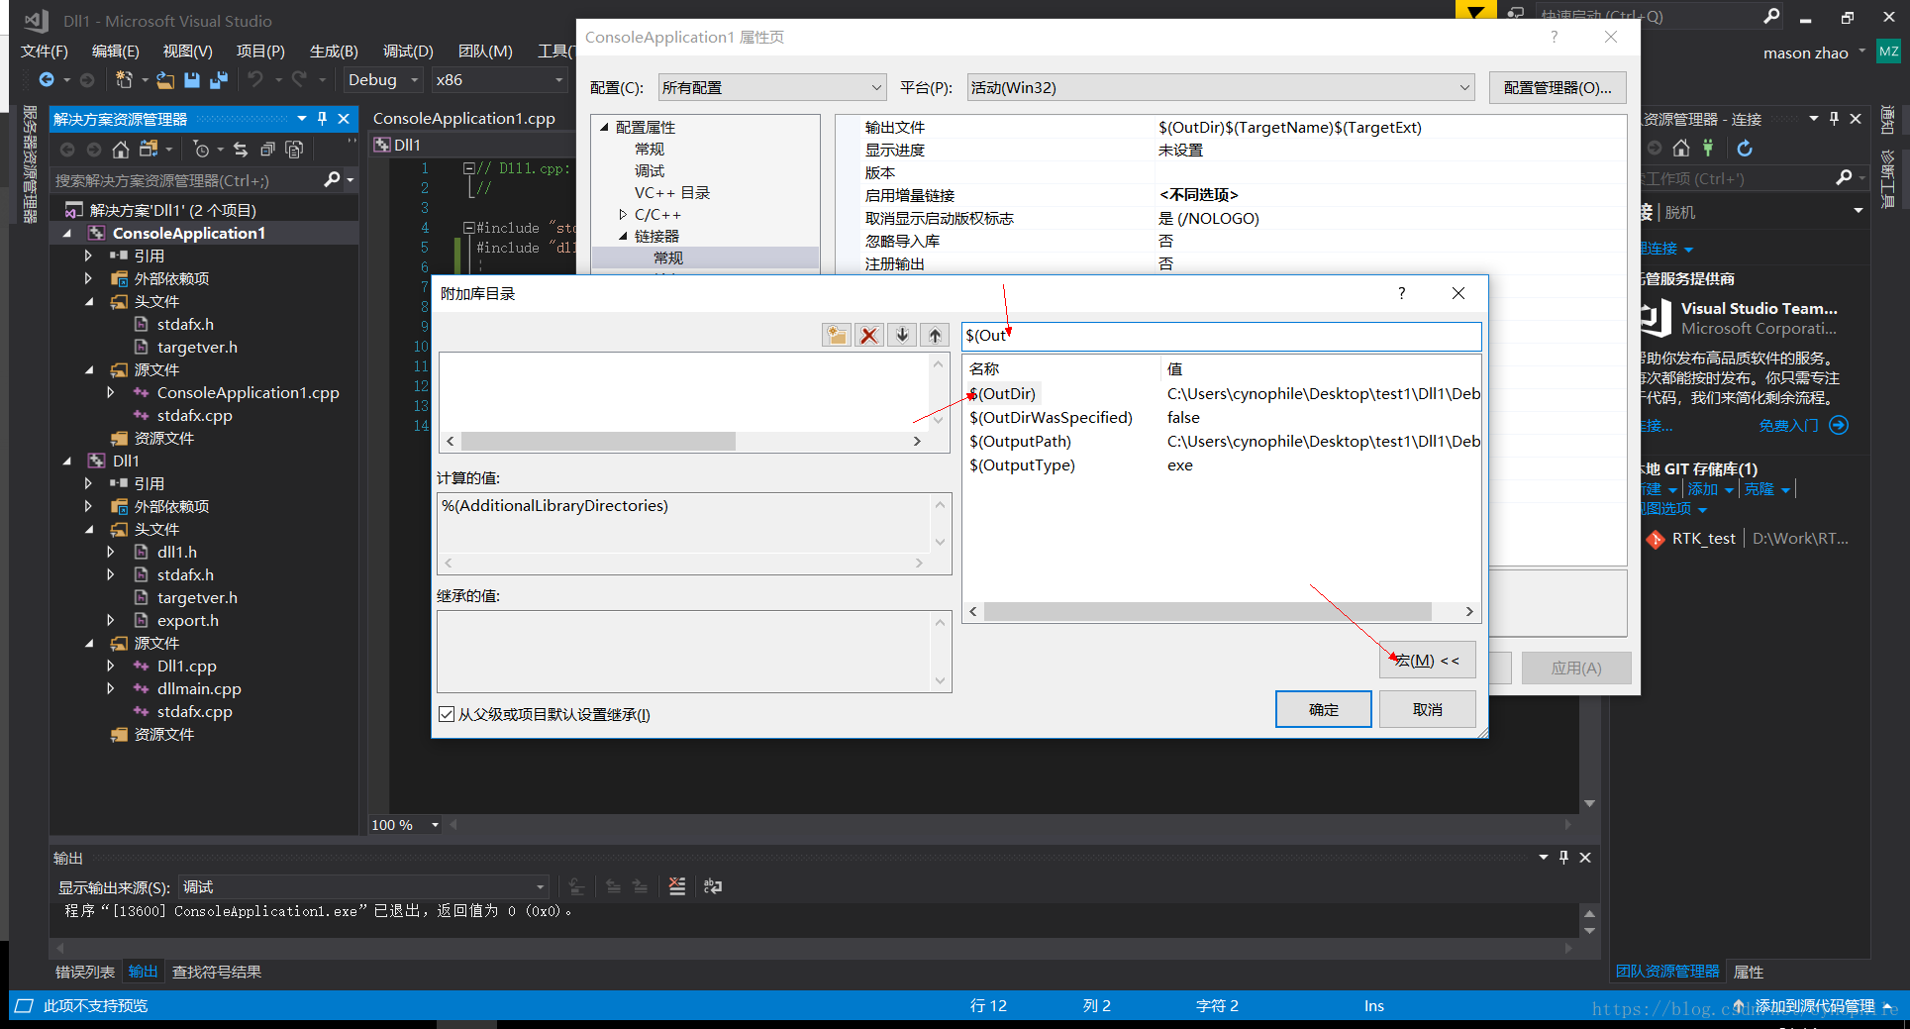Click the Collapse All icon in Solution Explorer
This screenshot has height=1029, width=1910.
click(x=267, y=149)
